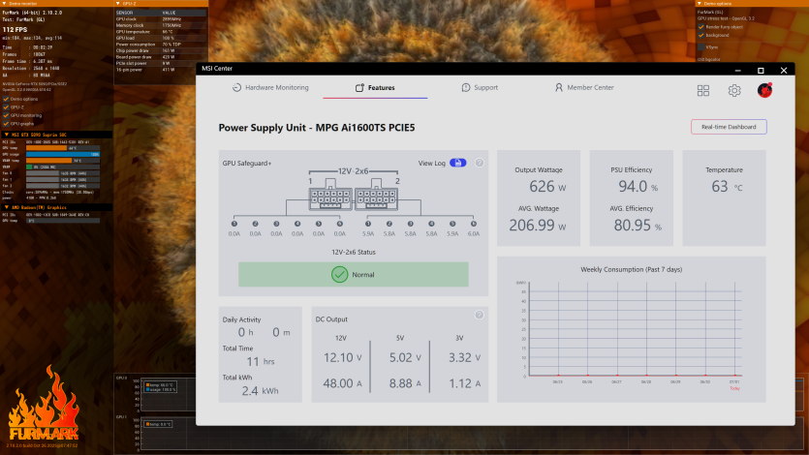The width and height of the screenshot is (809, 455).
Task: Click the AVG. Wattage value 206.99 W
Action: pos(538,226)
